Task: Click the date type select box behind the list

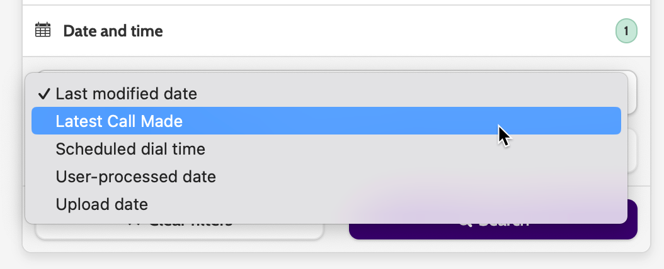Action: click(x=633, y=94)
